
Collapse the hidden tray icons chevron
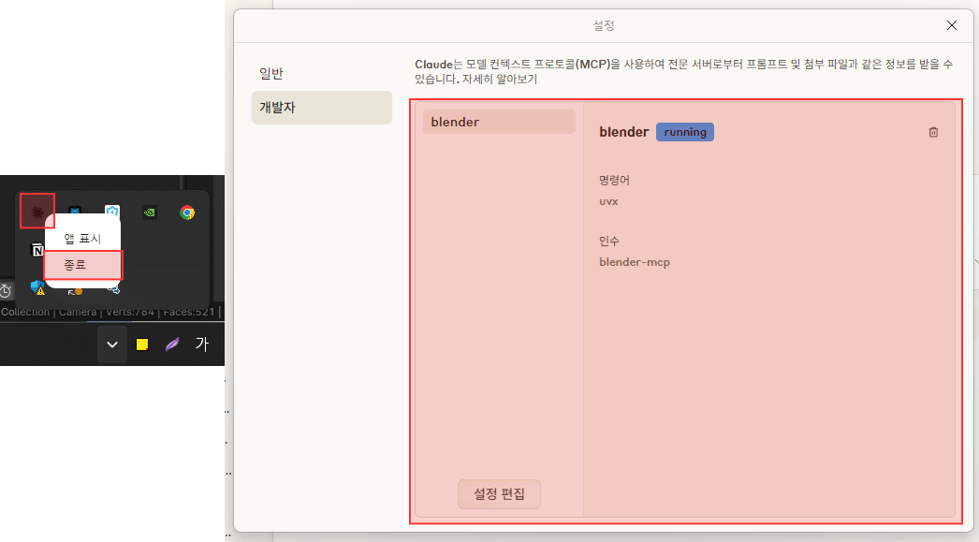(112, 344)
